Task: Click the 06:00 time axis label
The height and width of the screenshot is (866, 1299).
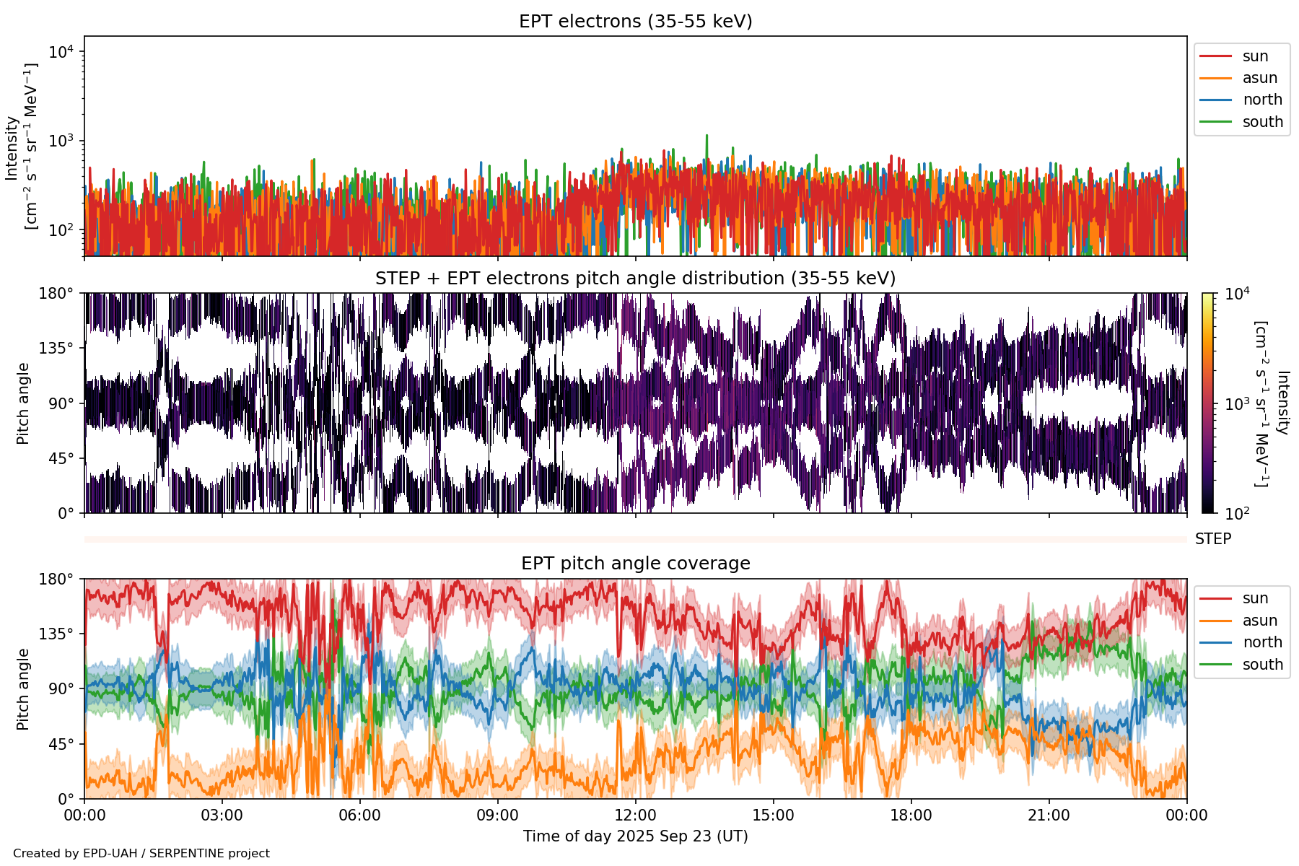Action: pos(359,815)
